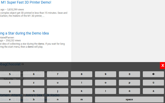The height and width of the screenshot is (103, 165).
Task: Tap the m key on keyboard
Action: [x=81, y=99]
